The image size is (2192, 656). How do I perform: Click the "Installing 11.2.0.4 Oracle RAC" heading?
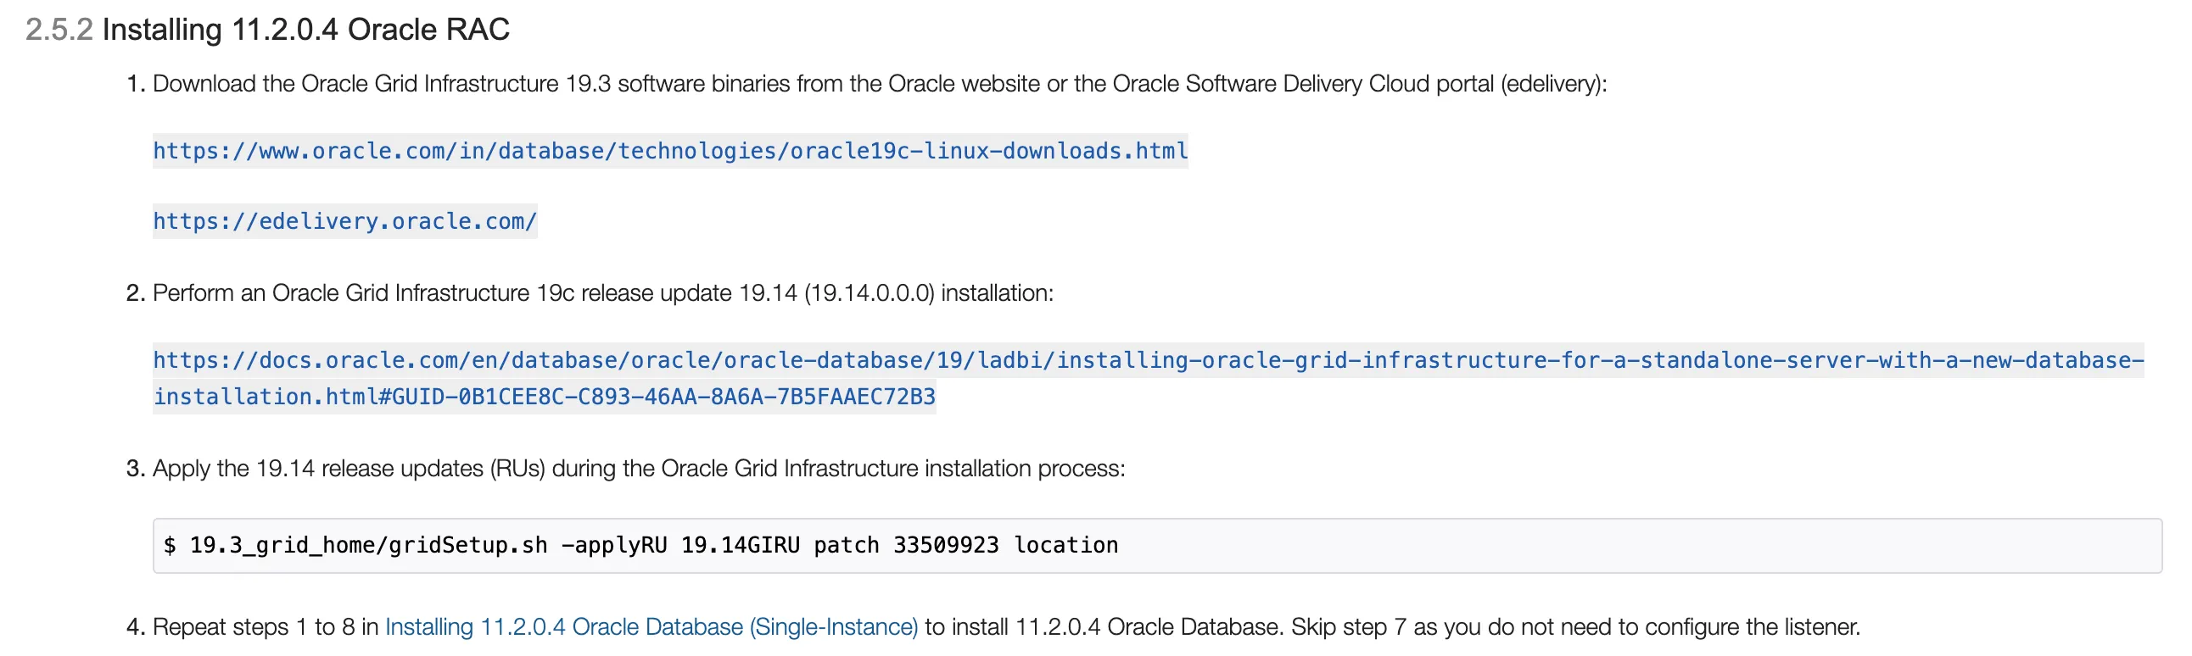click(x=305, y=30)
